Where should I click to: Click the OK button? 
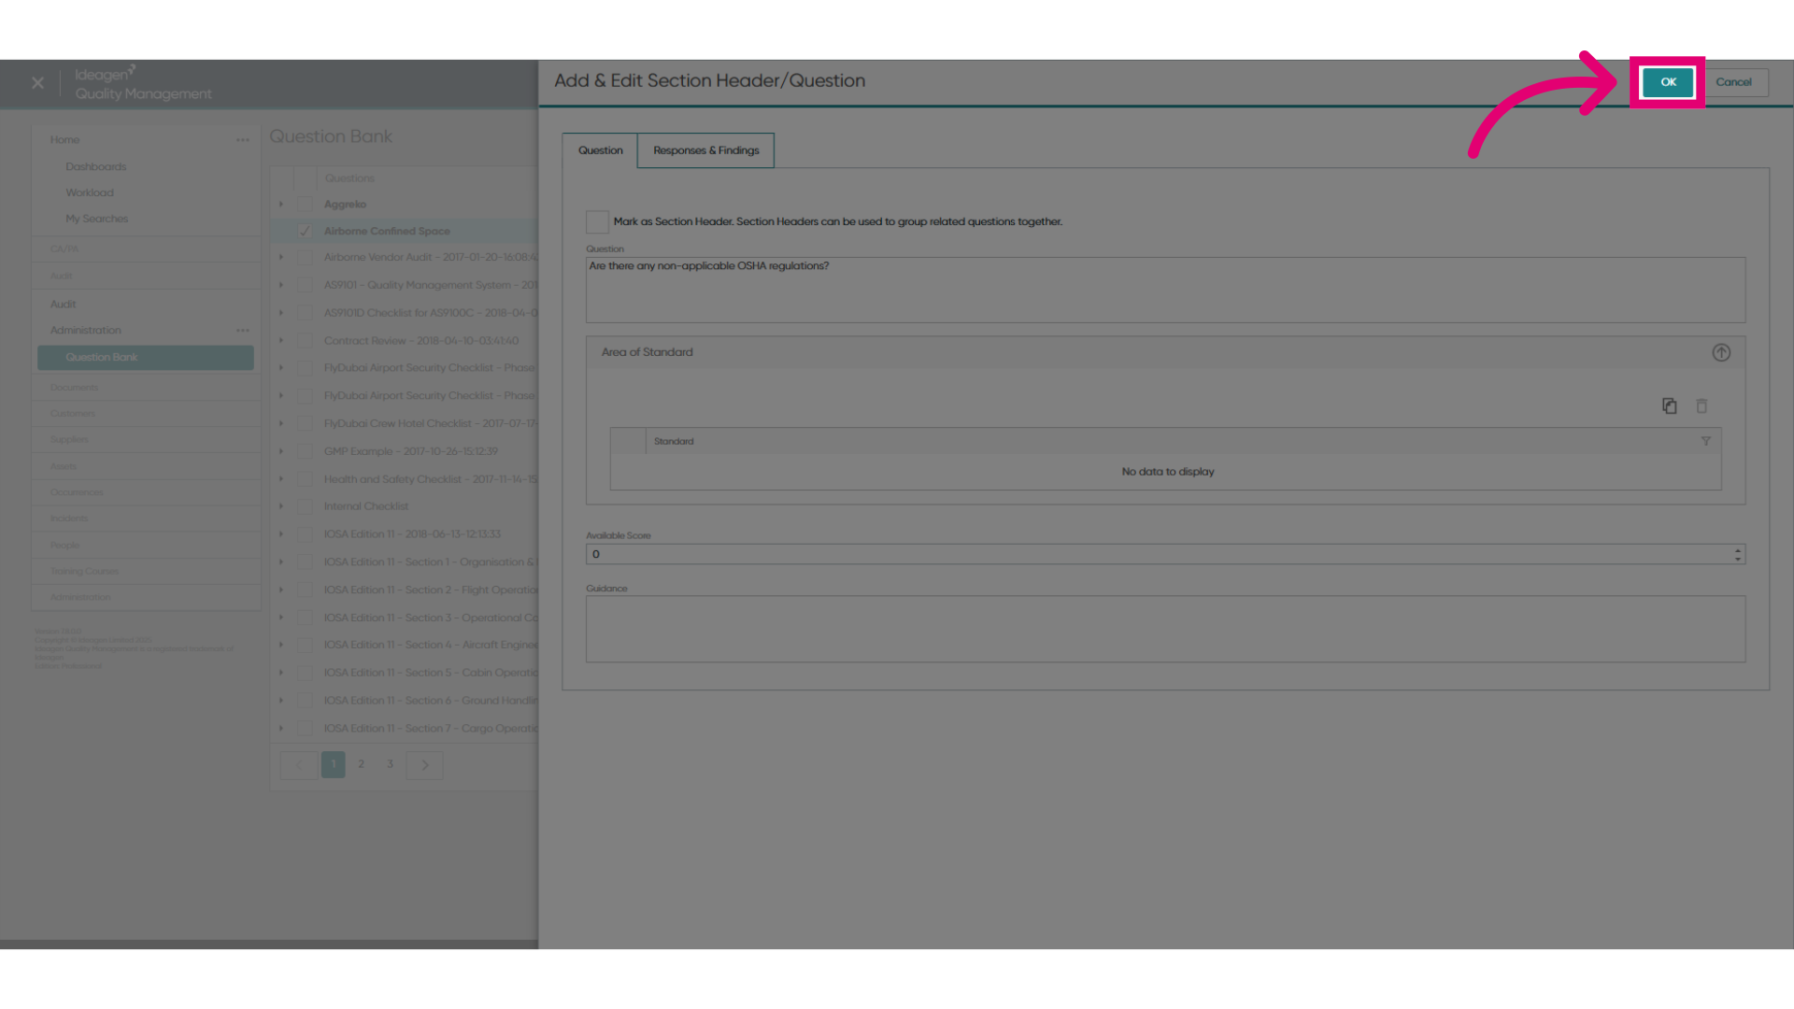1668,82
